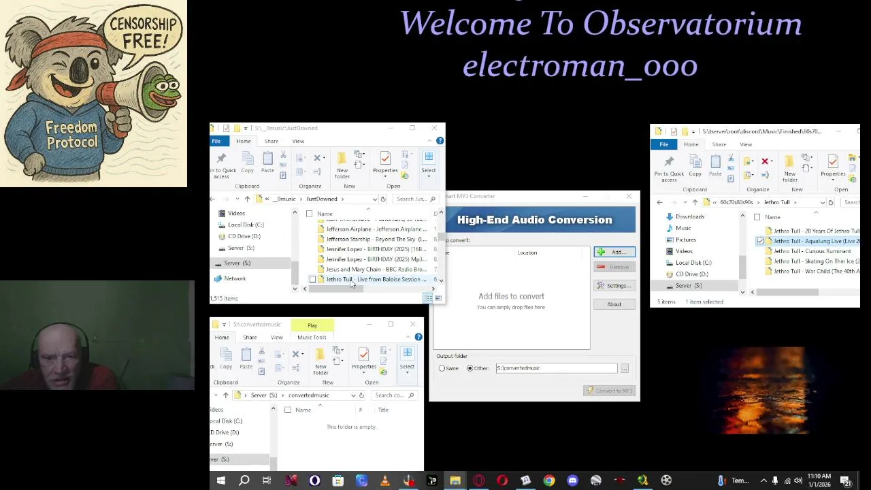The height and width of the screenshot is (490, 871).
Task: Collapse the ribbon in JustDowned window
Action: (429, 141)
